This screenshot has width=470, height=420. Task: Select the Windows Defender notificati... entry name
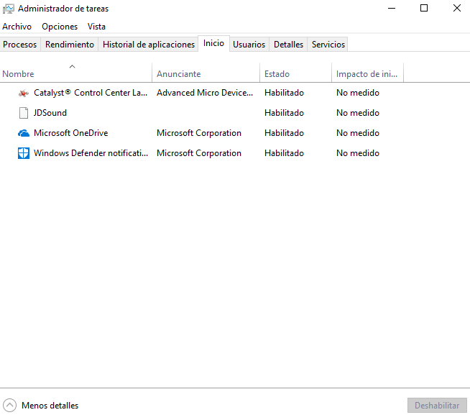tap(91, 153)
